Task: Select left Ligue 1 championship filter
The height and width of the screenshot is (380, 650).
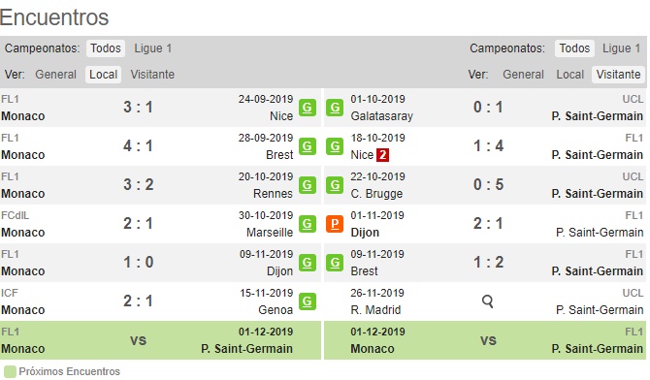Action: 152,48
